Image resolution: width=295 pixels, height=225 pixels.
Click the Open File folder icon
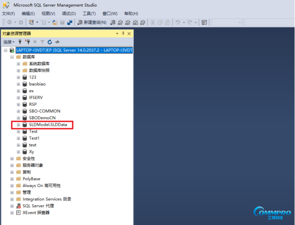55,22
